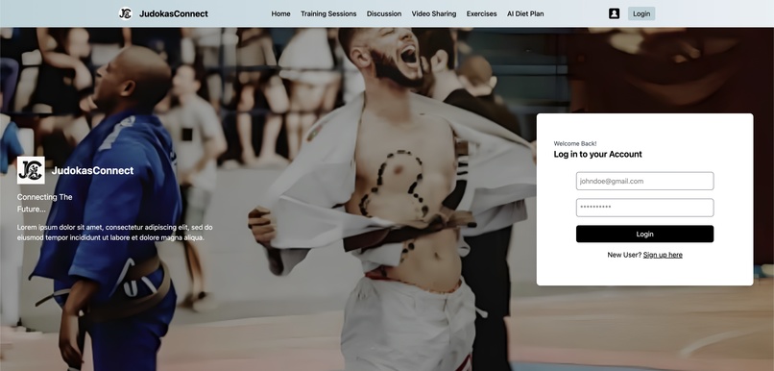Open the user profile icon
The height and width of the screenshot is (371, 774).
[x=614, y=13]
